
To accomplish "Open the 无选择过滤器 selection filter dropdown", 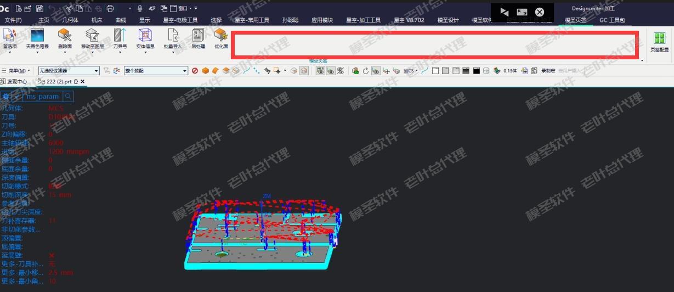I will (69, 71).
